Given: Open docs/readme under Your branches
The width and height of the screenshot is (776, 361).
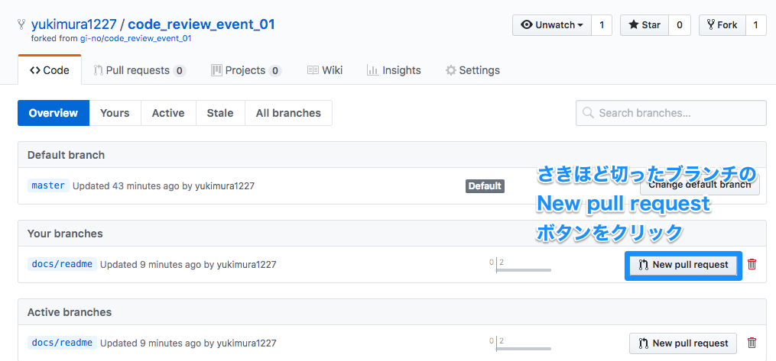Looking at the screenshot, I should (62, 264).
